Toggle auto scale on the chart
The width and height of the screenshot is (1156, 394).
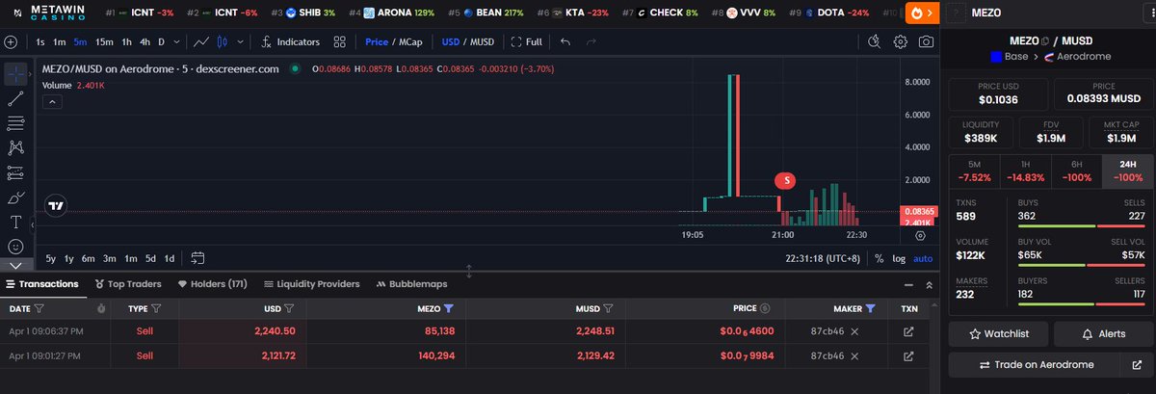click(923, 258)
